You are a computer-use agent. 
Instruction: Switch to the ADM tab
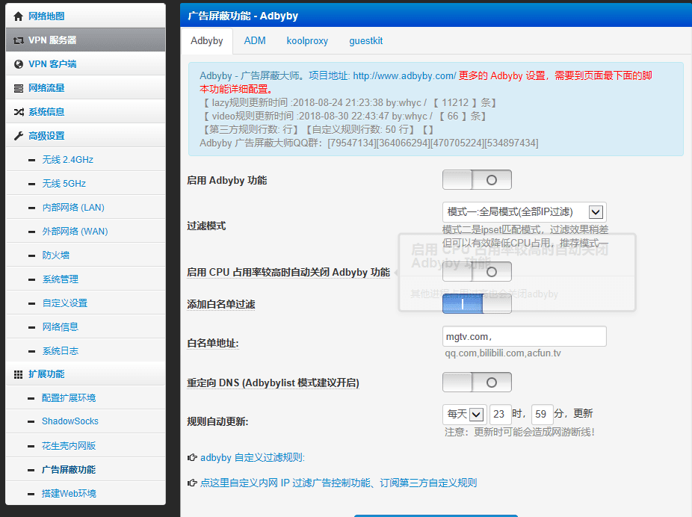point(255,41)
